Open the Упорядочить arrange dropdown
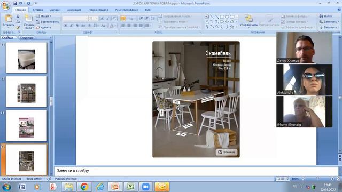 click(x=248, y=21)
